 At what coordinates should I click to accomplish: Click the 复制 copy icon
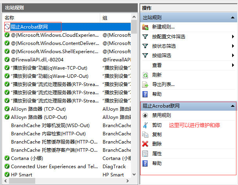point(145,135)
